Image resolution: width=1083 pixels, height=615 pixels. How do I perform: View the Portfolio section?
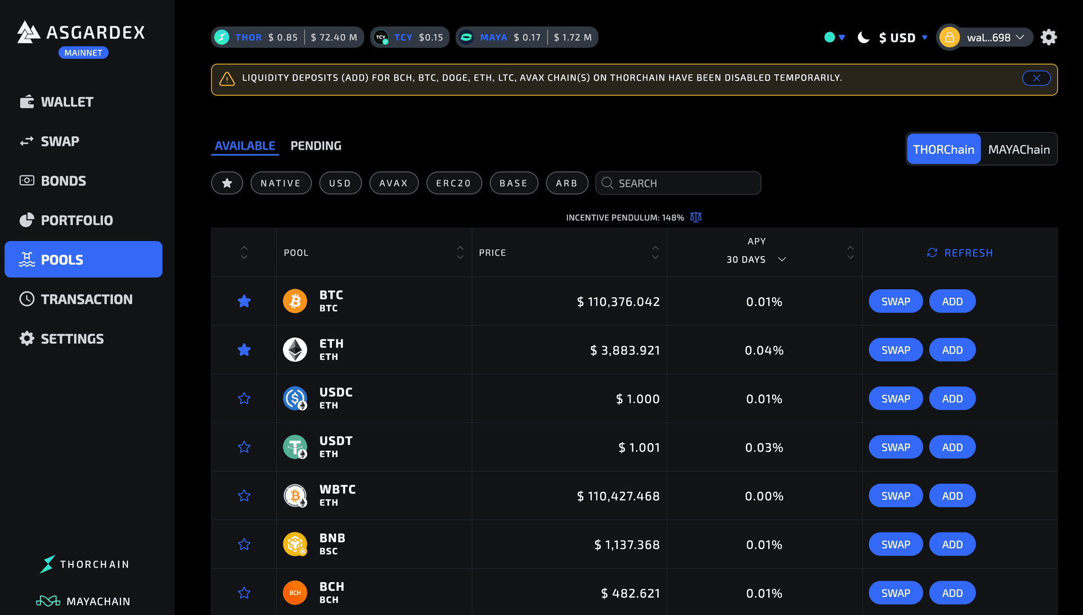point(77,220)
